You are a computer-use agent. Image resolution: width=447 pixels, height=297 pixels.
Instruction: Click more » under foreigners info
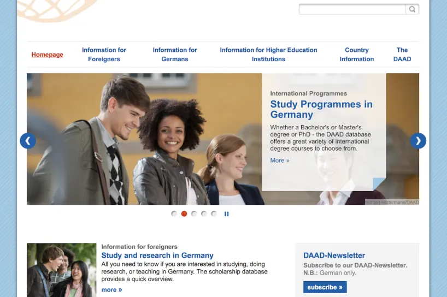[111, 290]
